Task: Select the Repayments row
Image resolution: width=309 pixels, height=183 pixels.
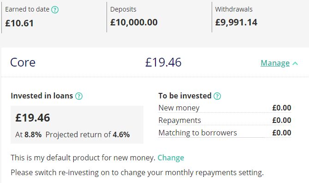Action: [x=225, y=121]
